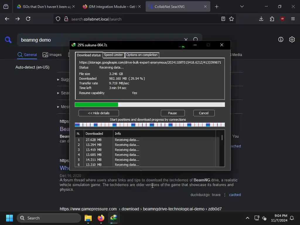The width and height of the screenshot is (300, 225).
Task: Open the clock showing 9:04 PM
Action: [279, 218]
